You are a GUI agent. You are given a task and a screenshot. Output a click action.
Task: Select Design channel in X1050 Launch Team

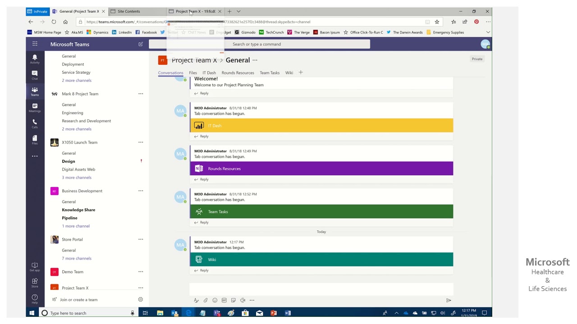(69, 161)
